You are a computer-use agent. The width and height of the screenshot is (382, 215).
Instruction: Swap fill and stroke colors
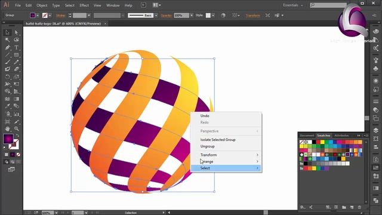click(17, 136)
